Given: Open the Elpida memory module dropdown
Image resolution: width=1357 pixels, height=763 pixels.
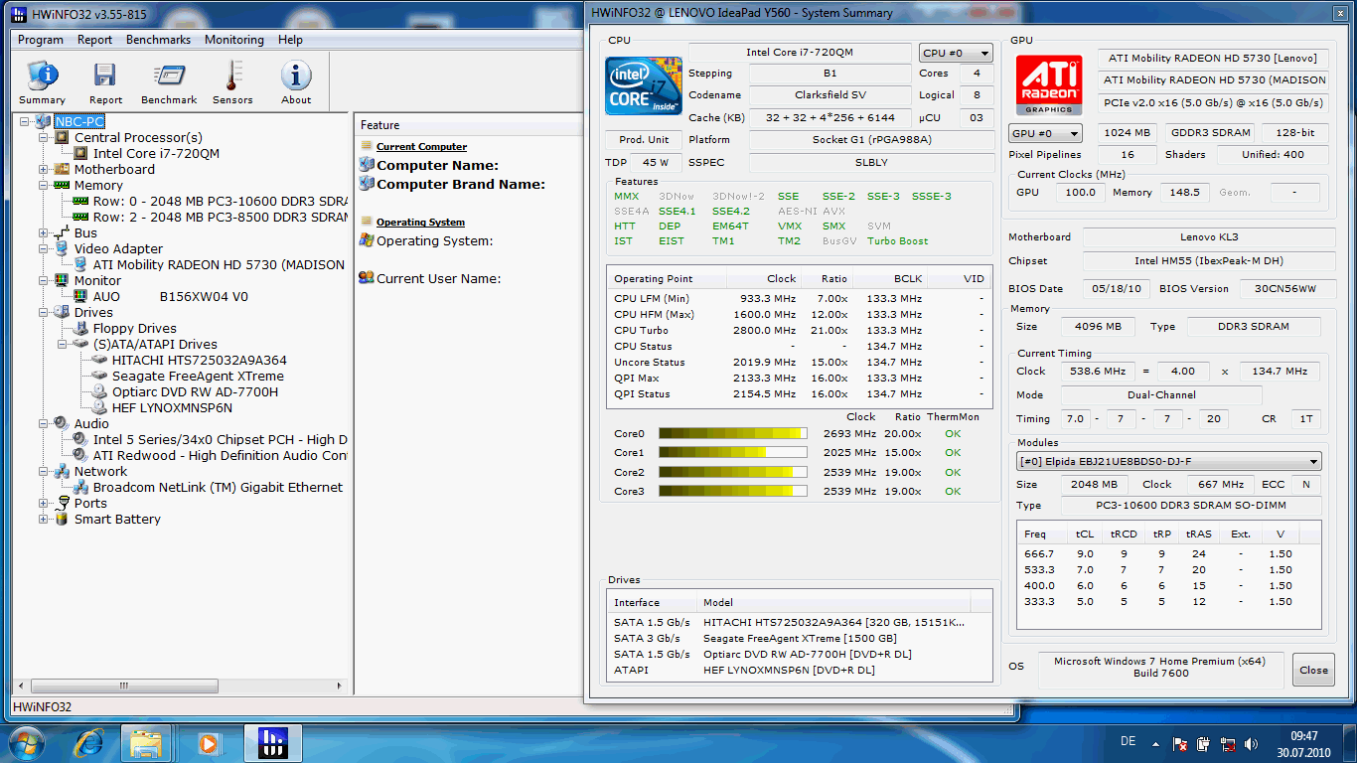Looking at the screenshot, I should pyautogui.click(x=1168, y=461).
